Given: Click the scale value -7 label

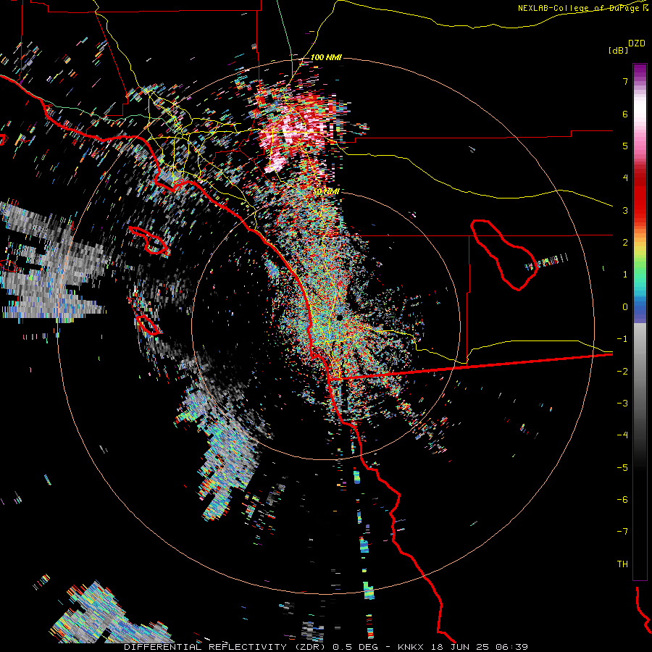Looking at the screenshot, I should (622, 532).
